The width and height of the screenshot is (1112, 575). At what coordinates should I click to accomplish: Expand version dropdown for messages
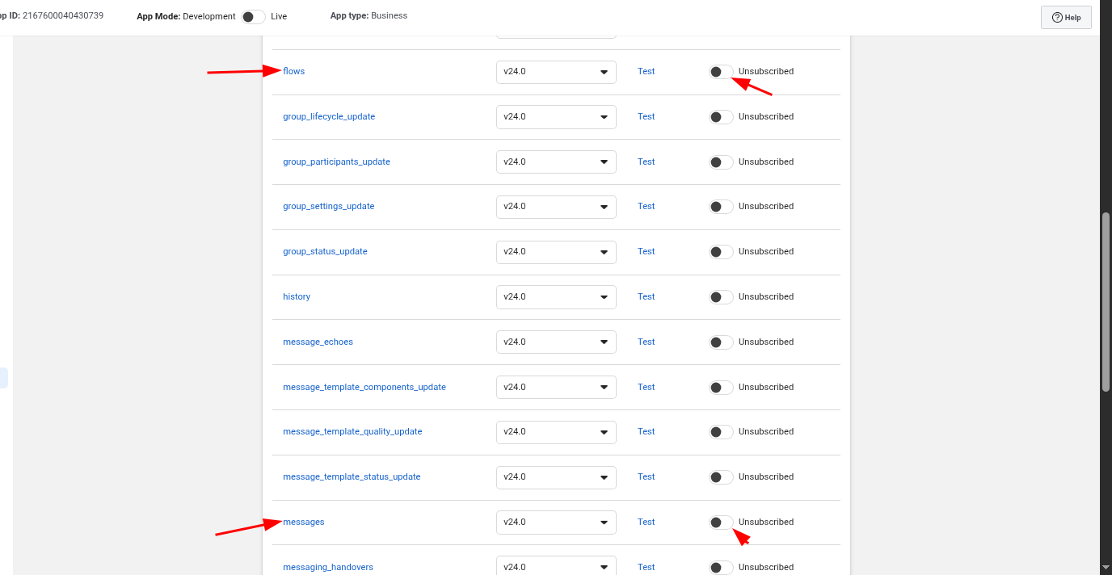556,523
